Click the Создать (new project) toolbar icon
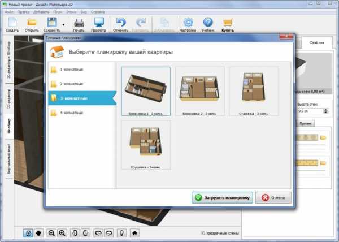This screenshot has width=339, height=242. (12, 23)
